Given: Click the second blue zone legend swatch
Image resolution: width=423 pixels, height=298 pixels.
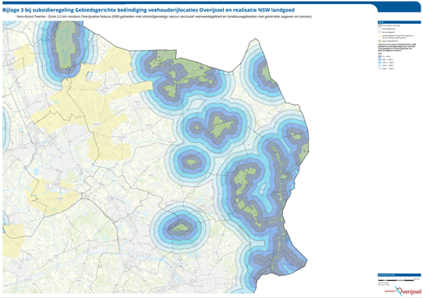Looking at the screenshot, I should (379, 59).
